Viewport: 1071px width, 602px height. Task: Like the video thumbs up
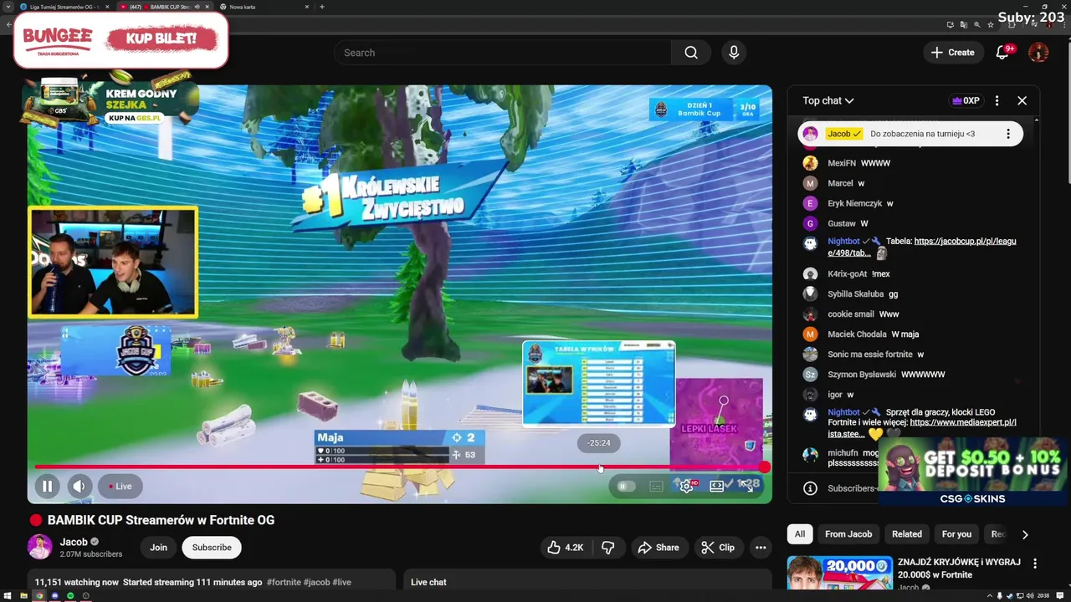click(565, 548)
